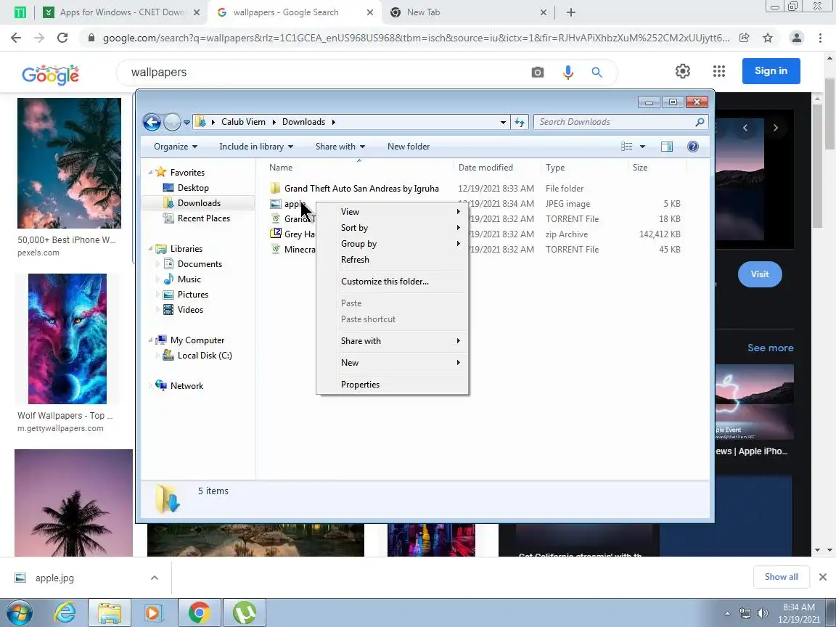Open the Sort by submenu
This screenshot has height=627, width=836.
[x=393, y=228]
